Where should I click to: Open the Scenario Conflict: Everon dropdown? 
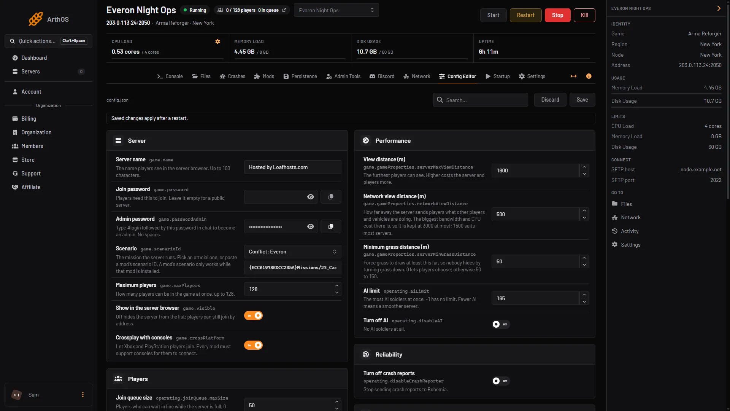[292, 252]
